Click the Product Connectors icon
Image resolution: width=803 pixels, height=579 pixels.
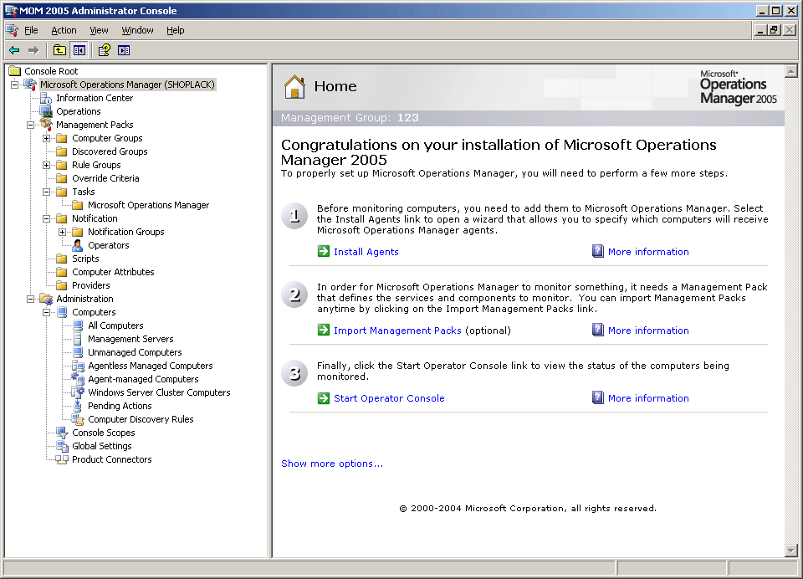pos(62,459)
